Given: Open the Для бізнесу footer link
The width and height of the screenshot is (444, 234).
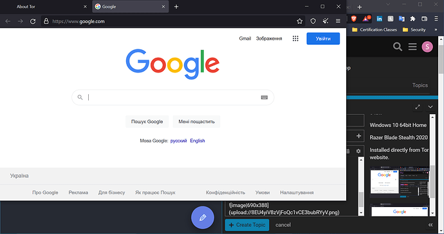Looking at the screenshot, I should [111, 192].
